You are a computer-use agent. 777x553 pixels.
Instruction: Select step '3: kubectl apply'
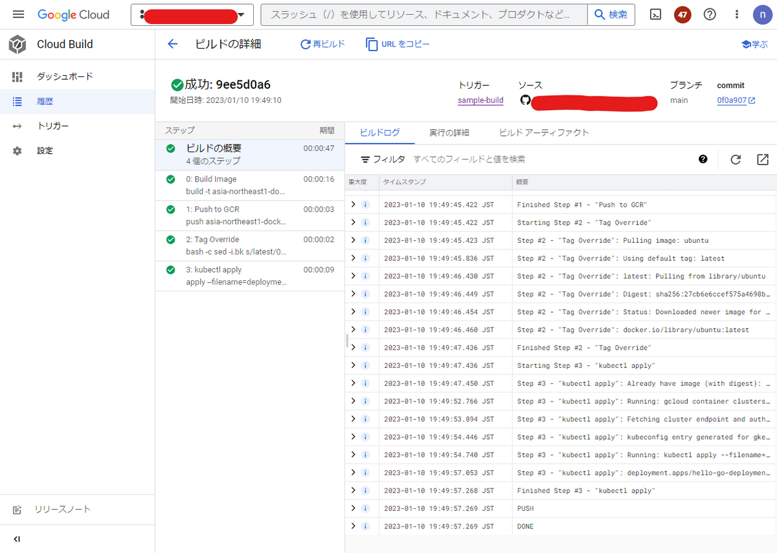(x=250, y=276)
